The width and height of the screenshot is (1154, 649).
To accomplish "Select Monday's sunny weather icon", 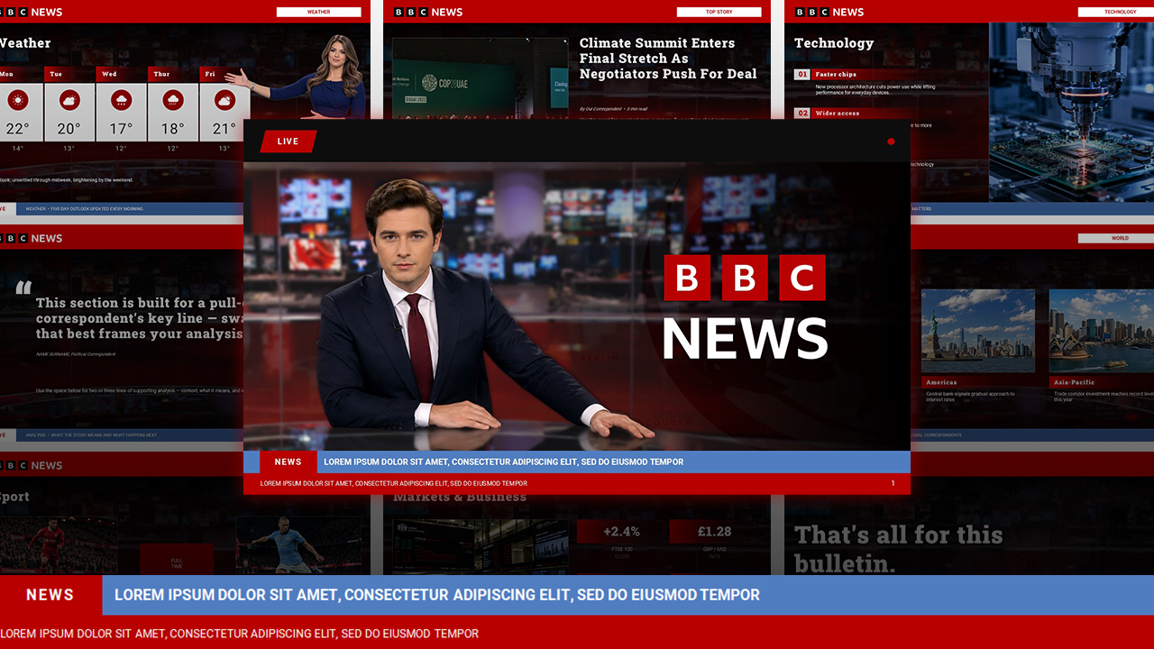I will point(16,100).
